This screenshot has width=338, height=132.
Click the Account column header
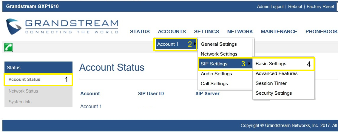click(x=90, y=93)
